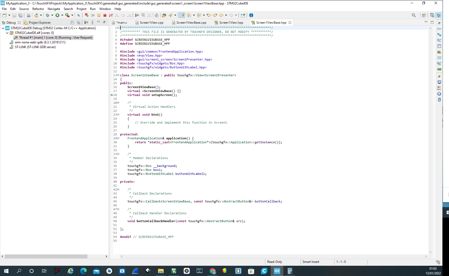The width and height of the screenshot is (449, 276).
Task: Collapse the STM32CubeIDE.elf tree node
Action: [x=7, y=33]
